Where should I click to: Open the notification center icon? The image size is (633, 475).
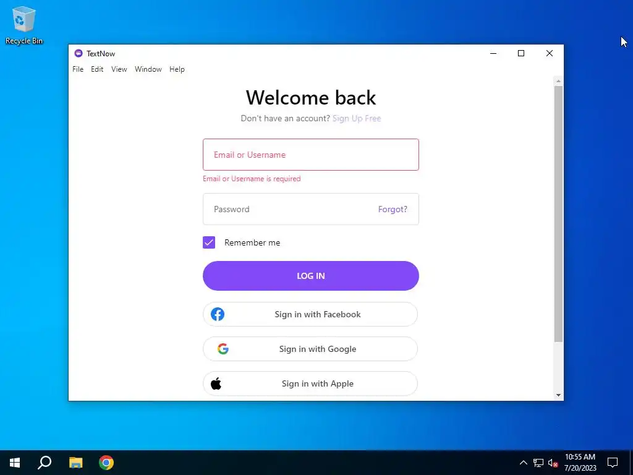tap(613, 463)
